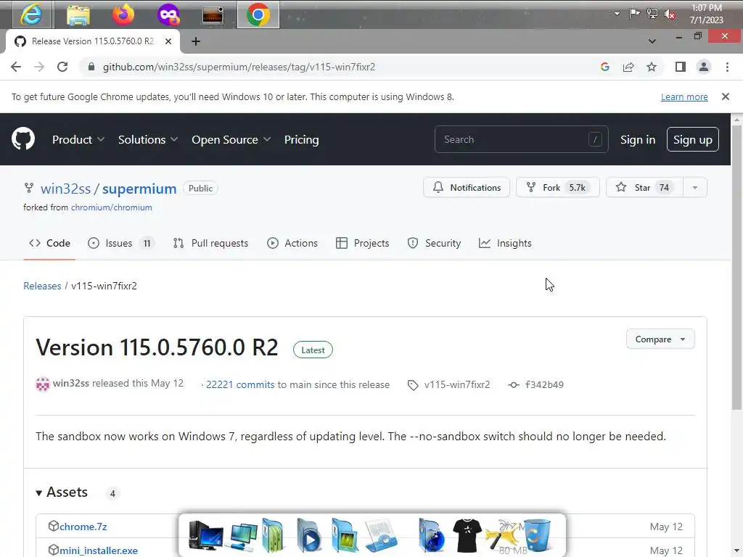Image resolution: width=743 pixels, height=557 pixels.
Task: Switch to the Actions tab
Action: pos(292,243)
